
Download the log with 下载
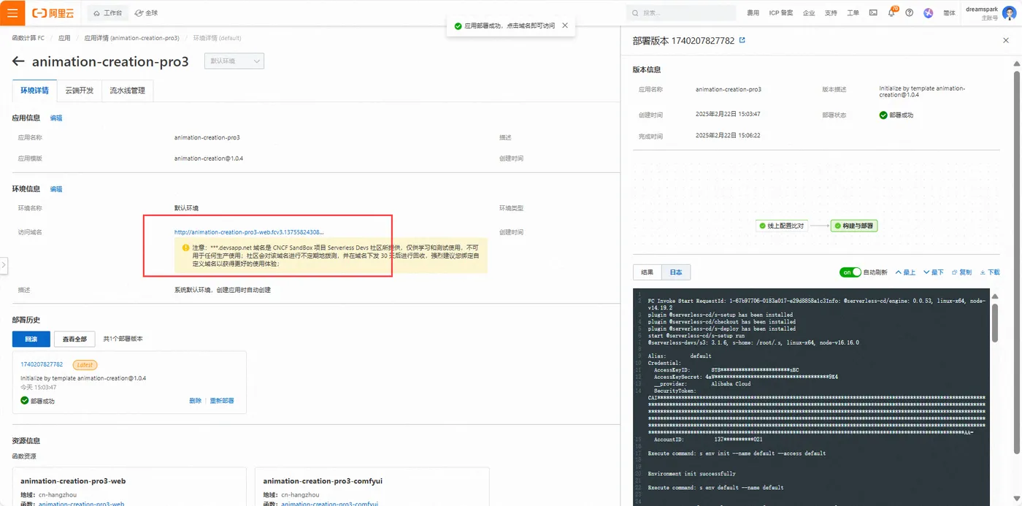(x=990, y=272)
